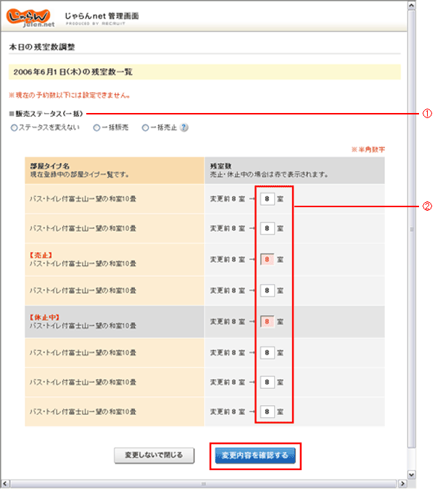This screenshot has width=435, height=489.
Task: Click the room count field of the 【売止】 row
Action: click(x=268, y=259)
